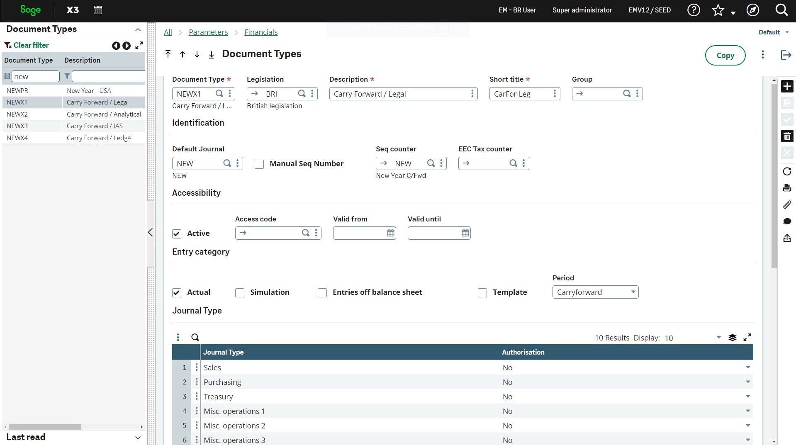The height and width of the screenshot is (445, 796).
Task: Open grid layers configuration icon
Action: click(733, 338)
